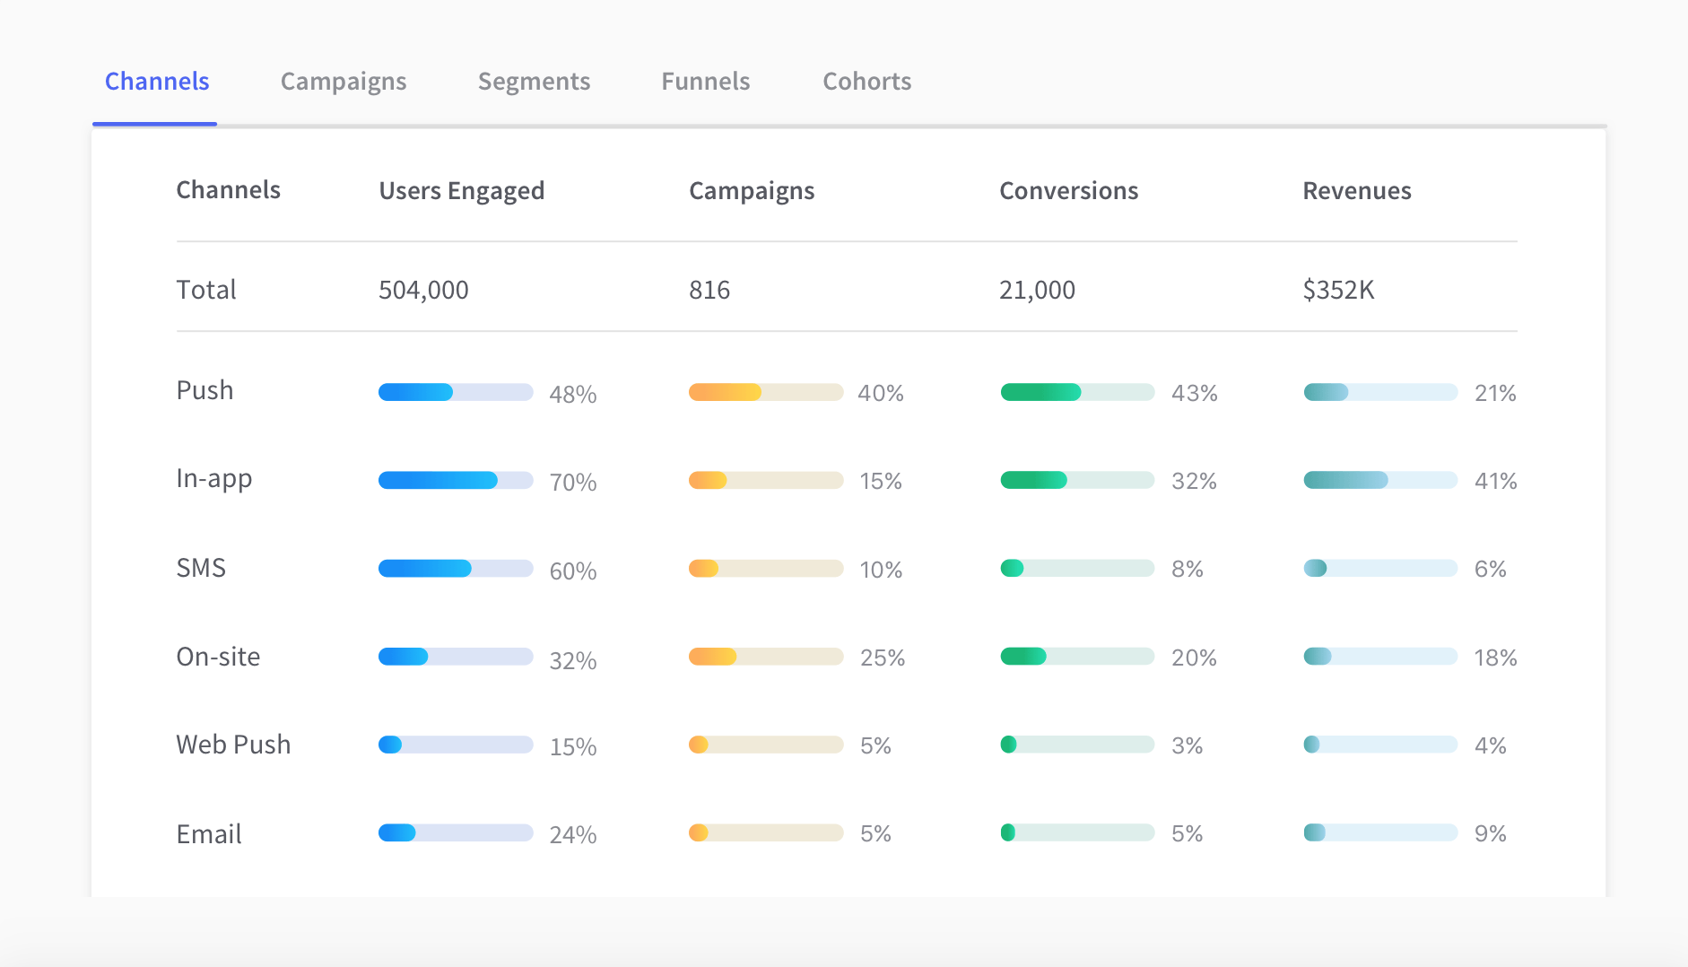Switch to the Campaigns tab

(344, 82)
